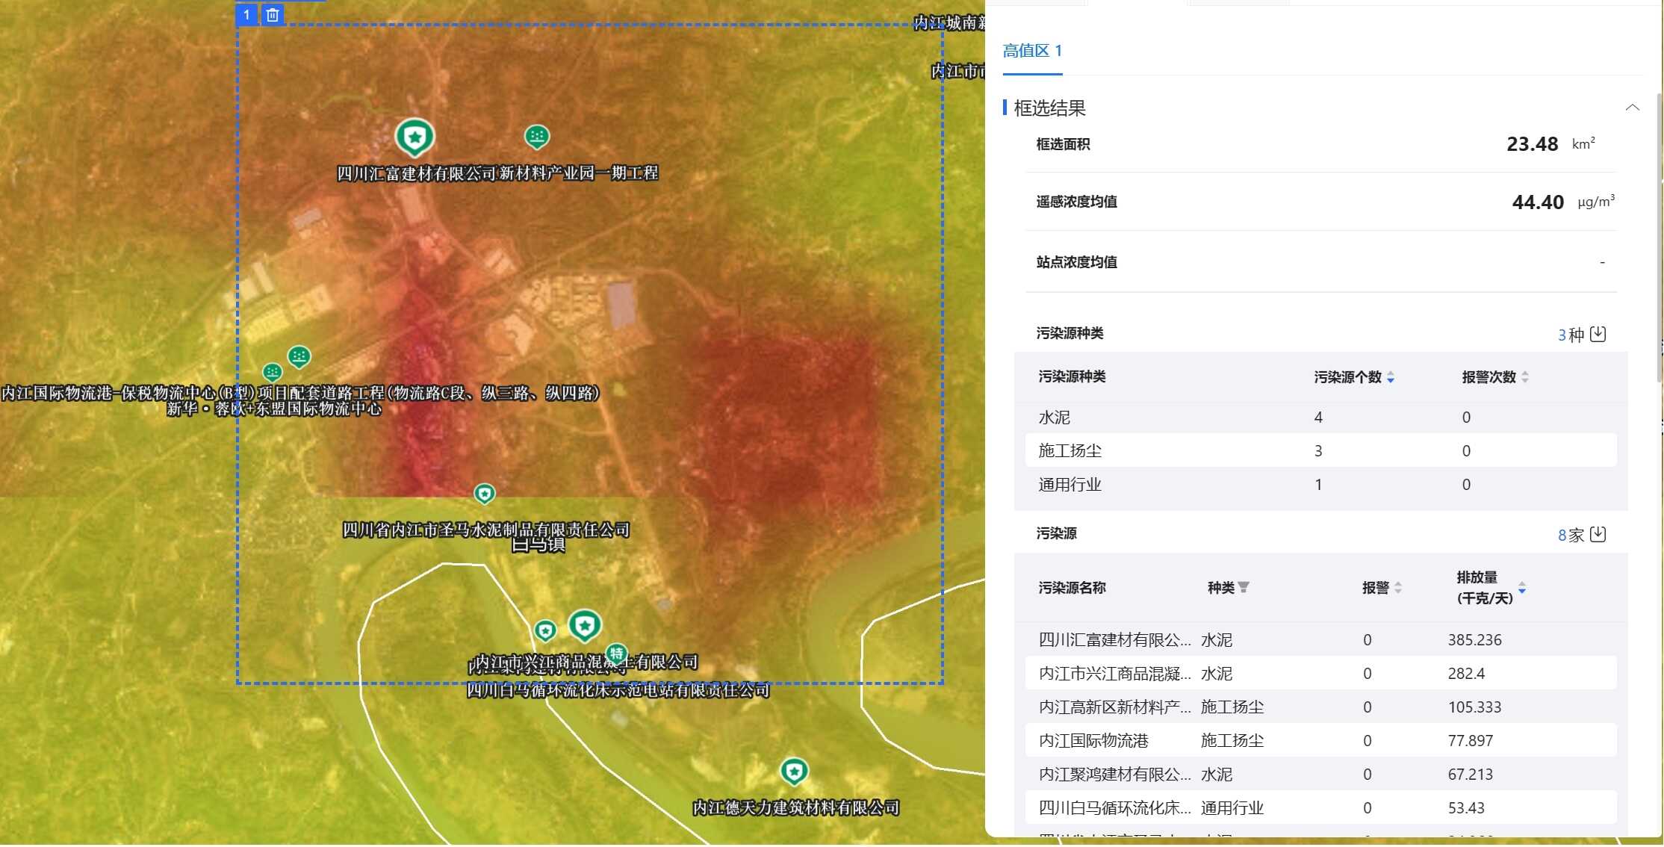Filter the 种类 column
The image size is (1664, 847).
click(x=1244, y=587)
